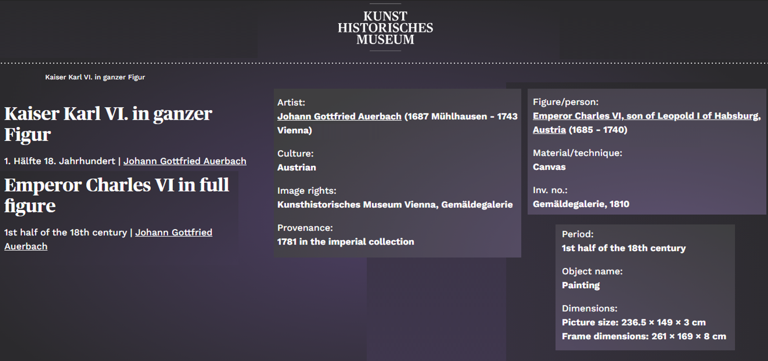Select the Culture value 'Austrian'
The height and width of the screenshot is (361, 768).
click(x=296, y=167)
